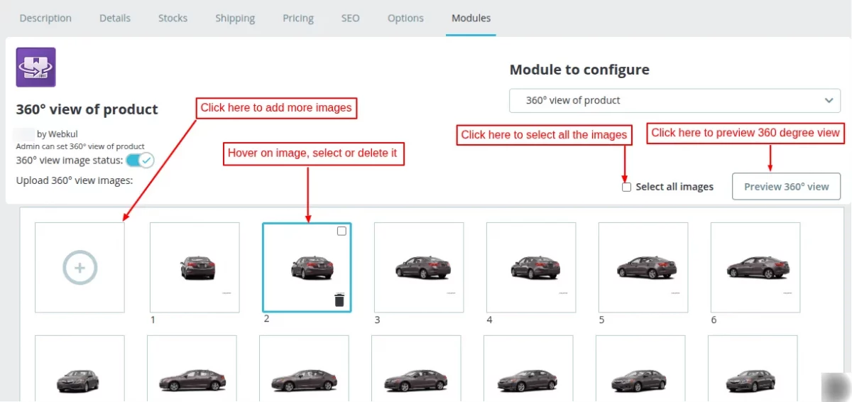Click the dropdown chevron arrow
This screenshot has height=402, width=852.
pyautogui.click(x=829, y=100)
